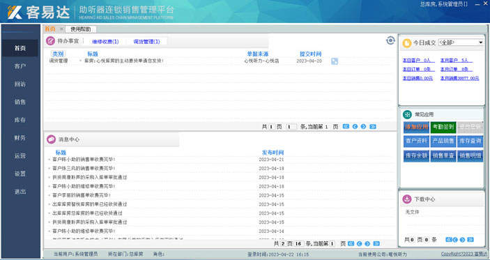Viewport: 490px width, 260px height.
Task: Open 设置 in the left sidebar
Action: click(x=20, y=174)
